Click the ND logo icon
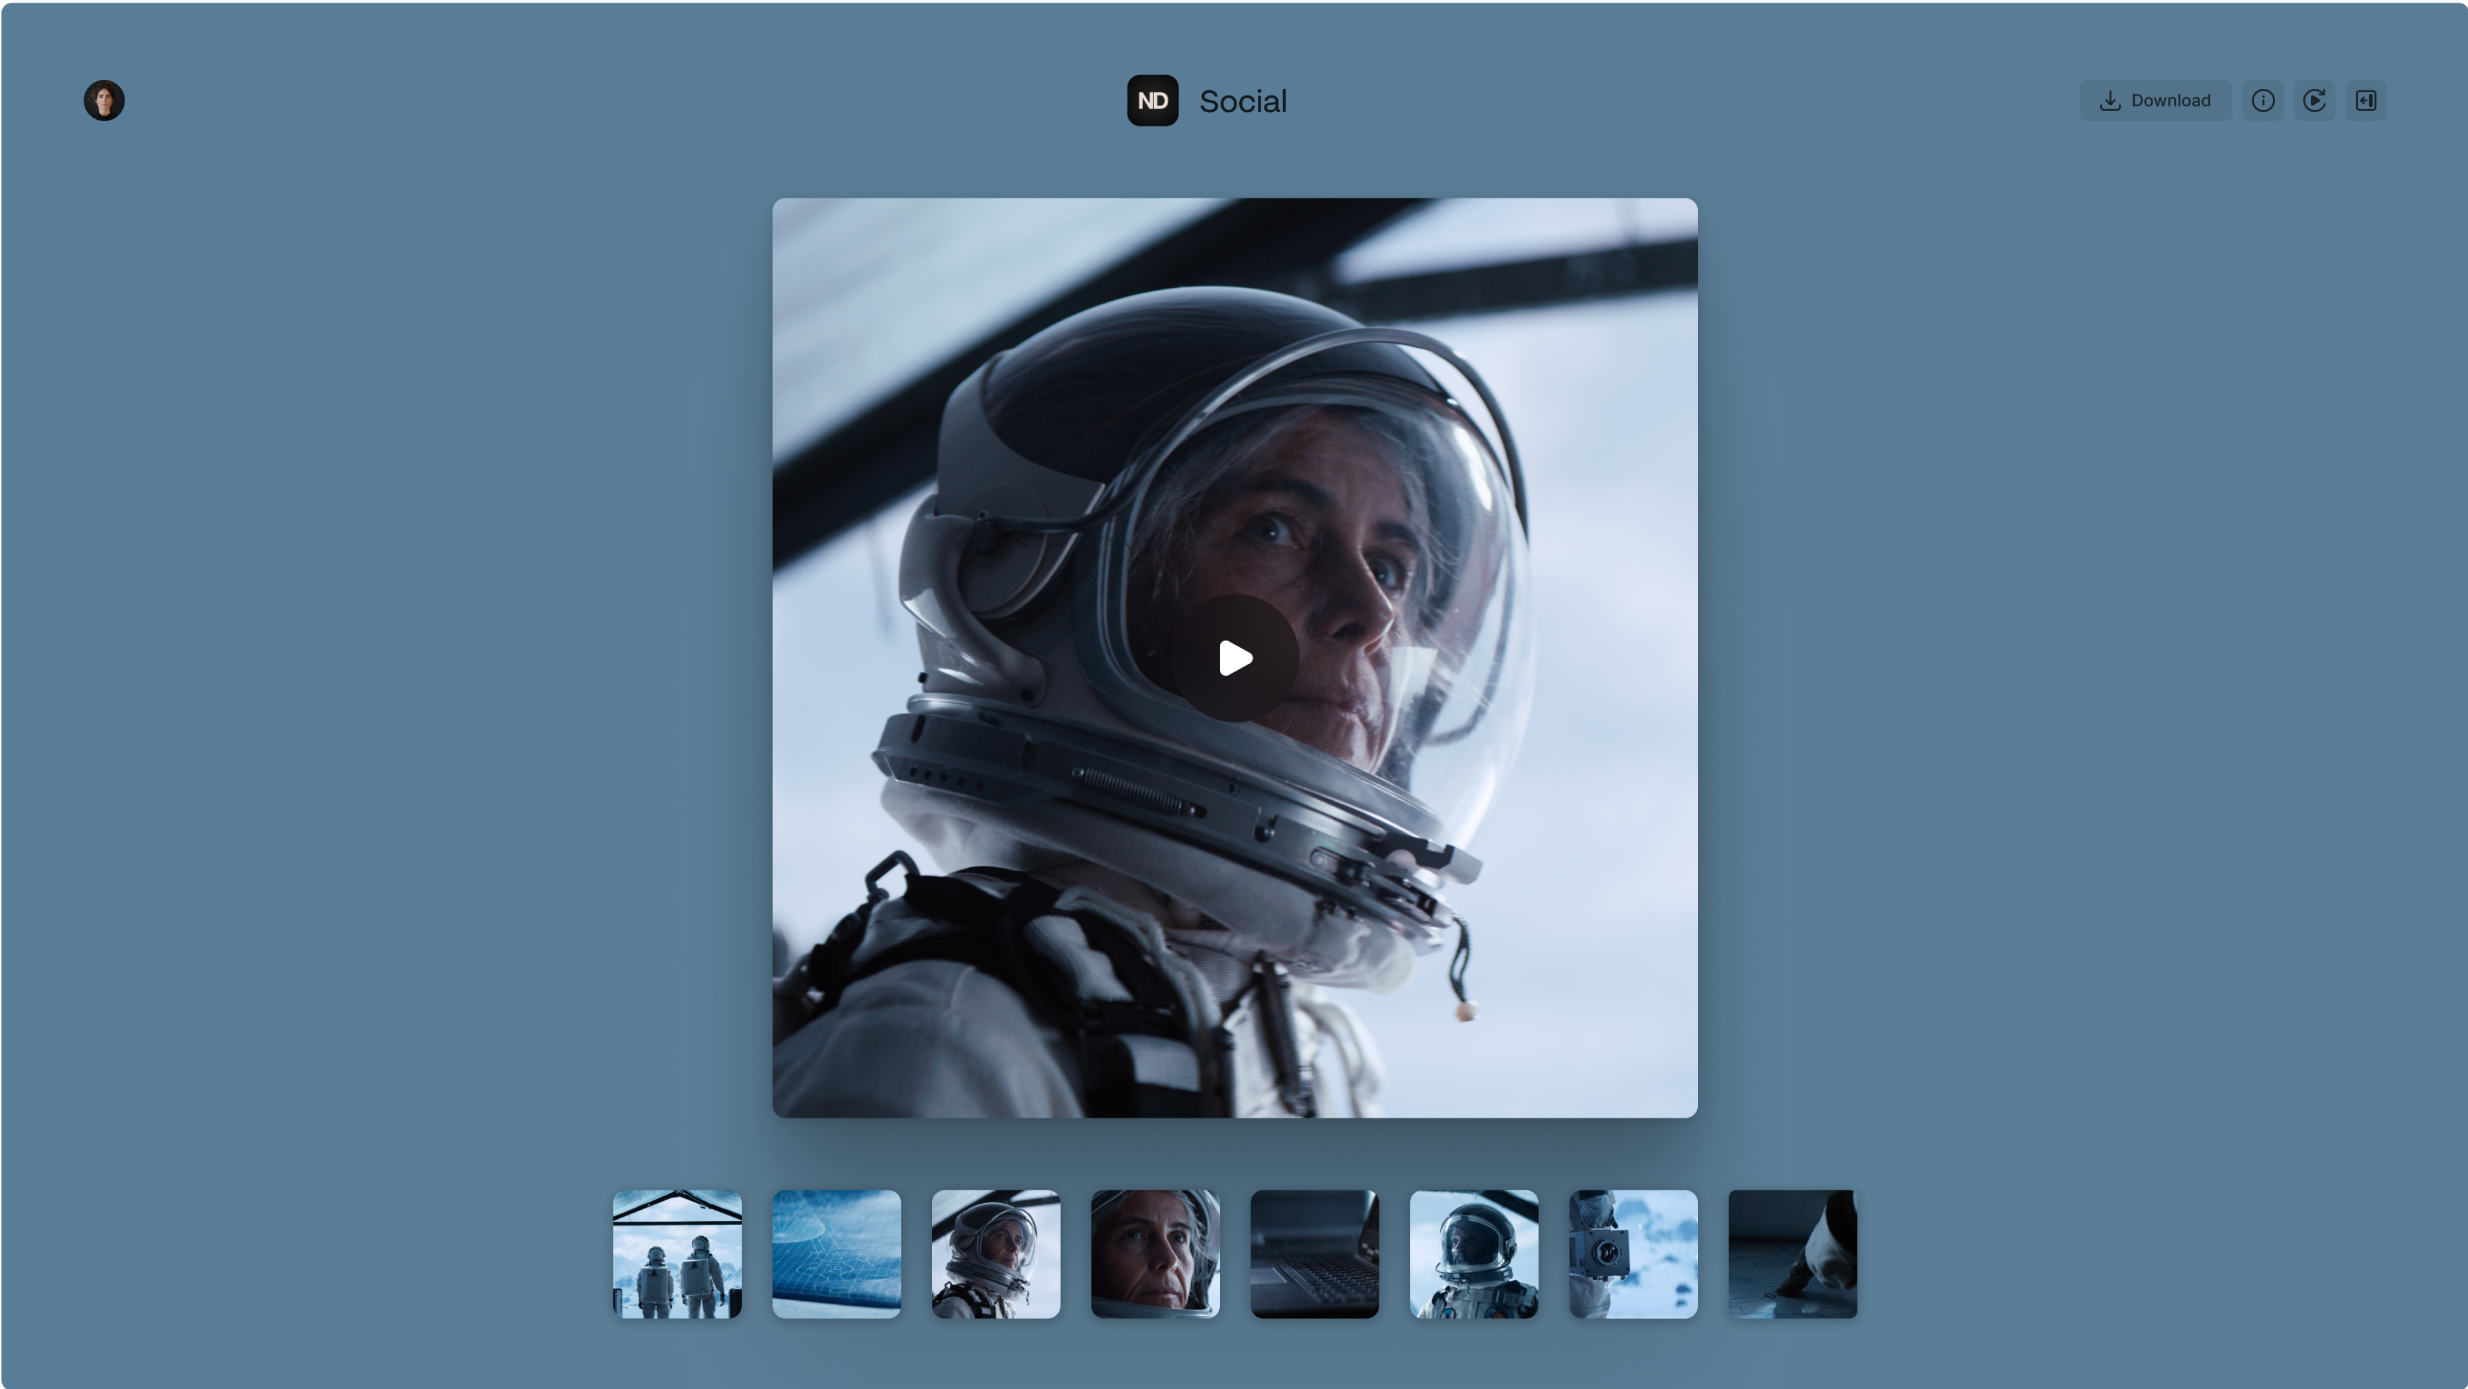Image resolution: width=2468 pixels, height=1389 pixels. [1152, 101]
